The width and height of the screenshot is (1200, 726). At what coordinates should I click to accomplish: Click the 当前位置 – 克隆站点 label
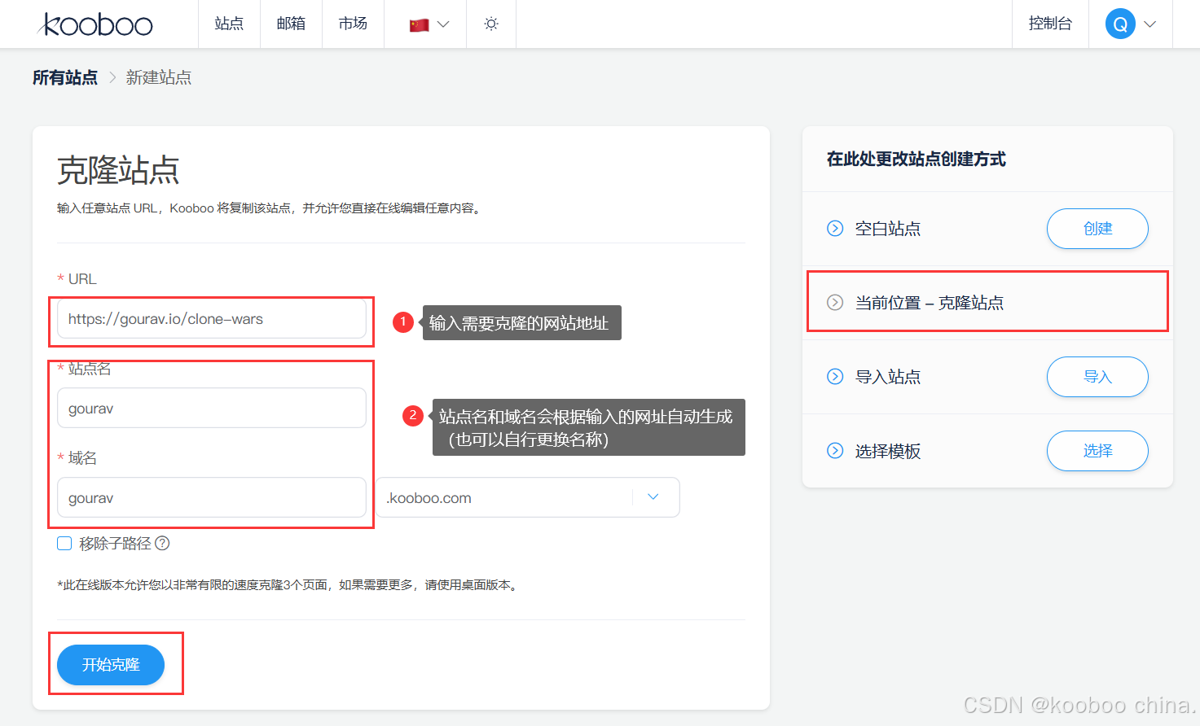tap(930, 303)
